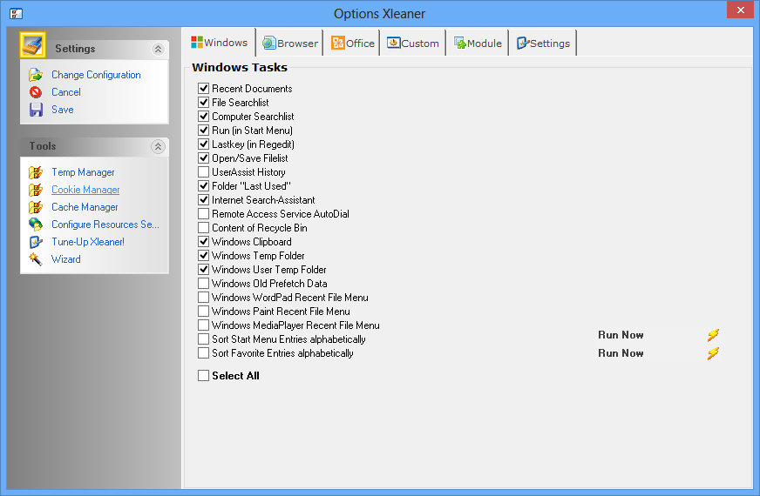Uncheck Internet Search-Assistant
The image size is (760, 496).
point(204,200)
